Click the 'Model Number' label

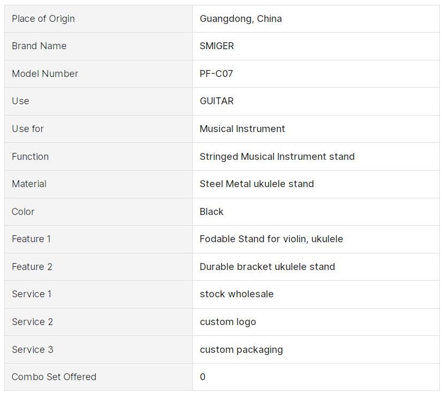[x=45, y=74]
